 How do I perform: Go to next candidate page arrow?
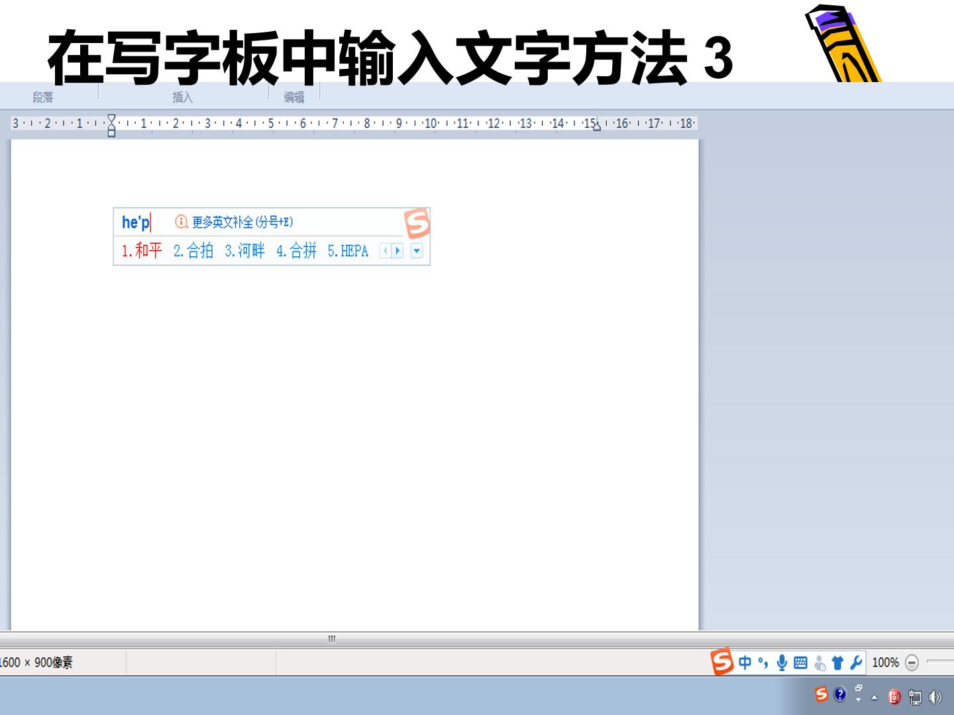click(x=397, y=251)
